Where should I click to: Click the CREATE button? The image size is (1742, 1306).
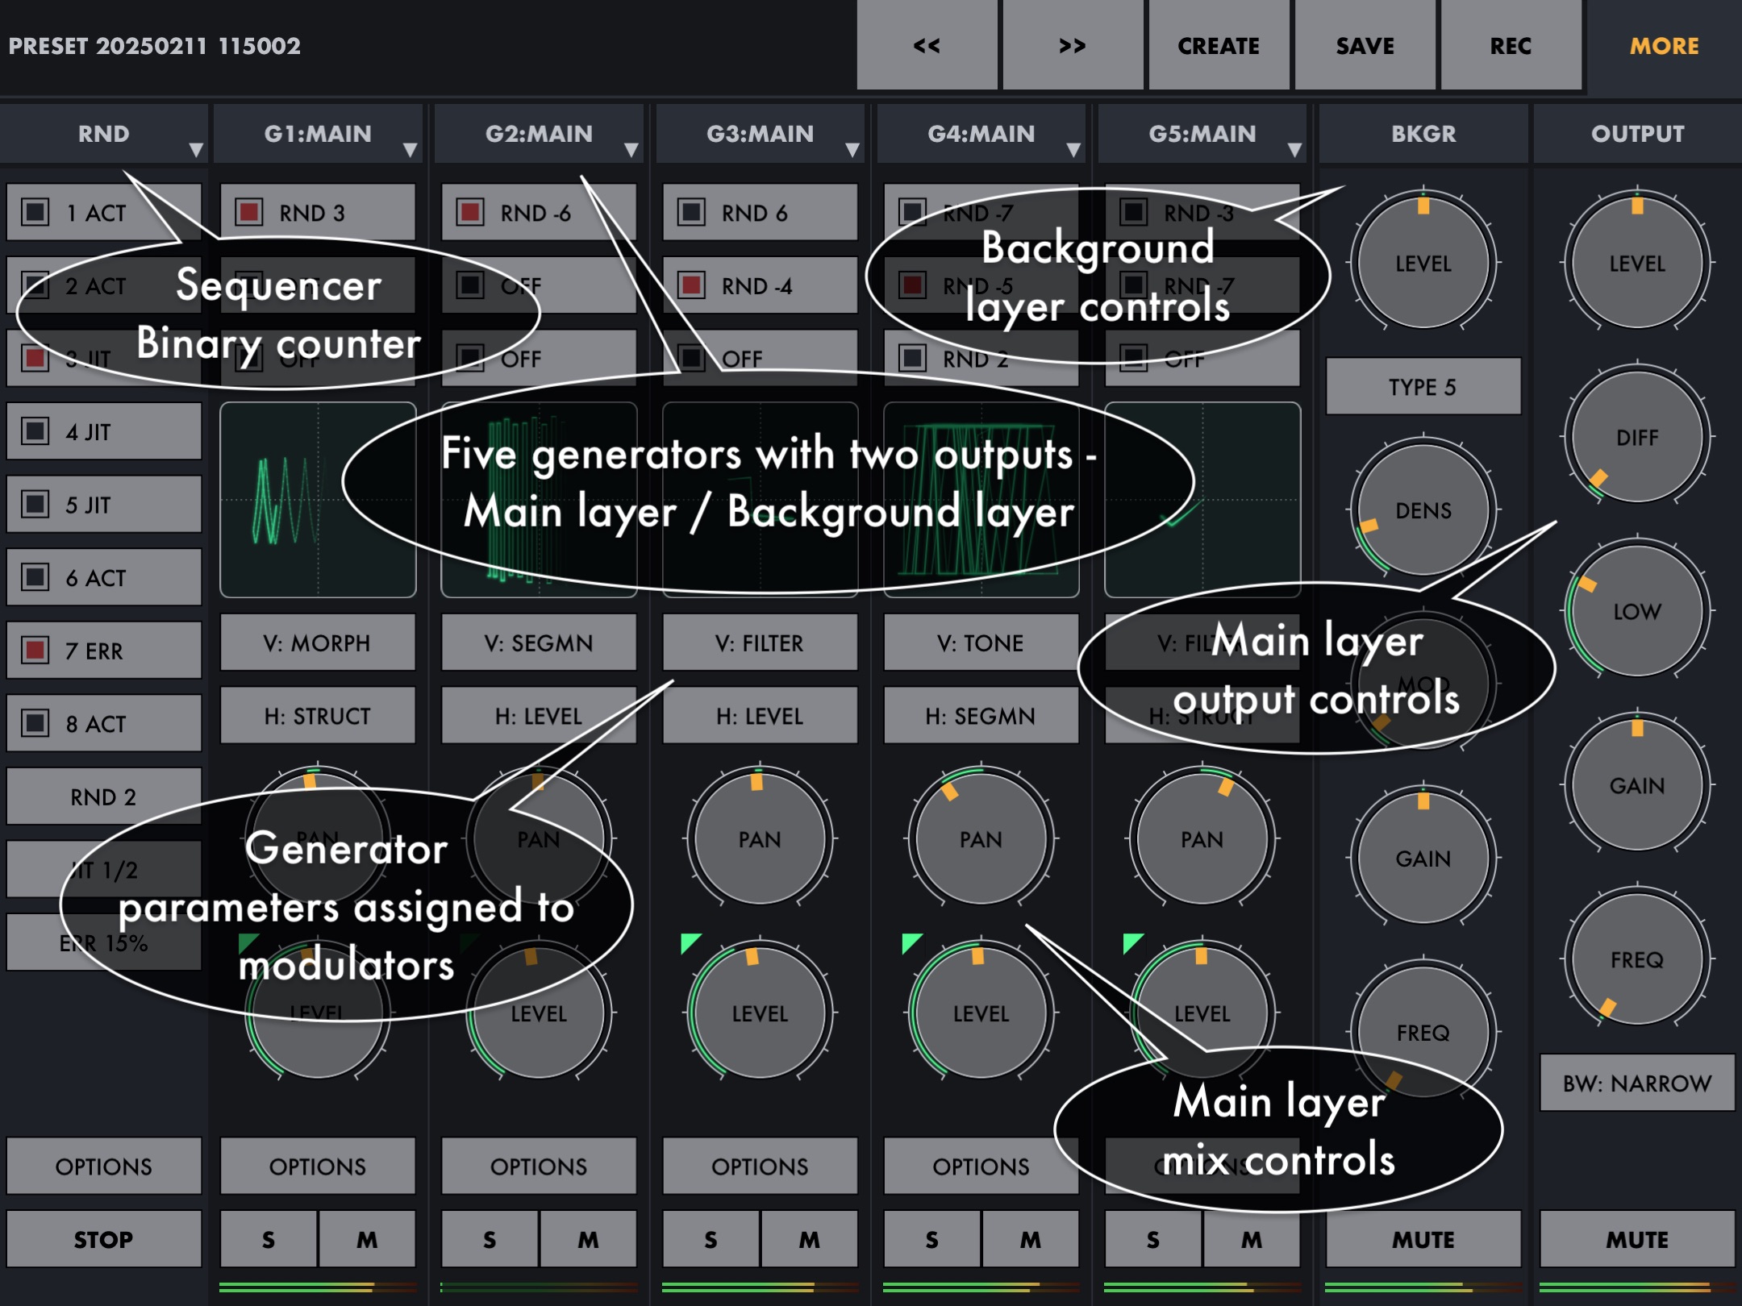(x=1219, y=45)
